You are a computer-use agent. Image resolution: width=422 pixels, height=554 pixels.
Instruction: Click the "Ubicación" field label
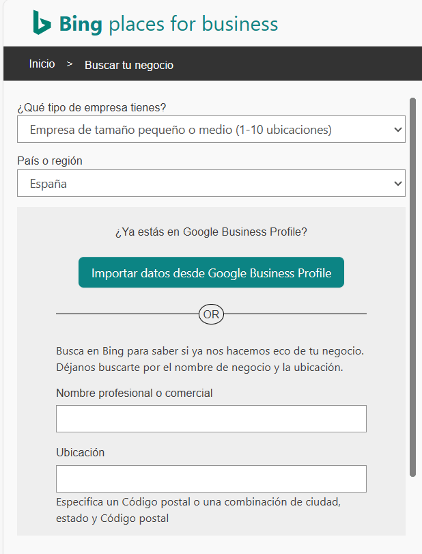click(80, 452)
